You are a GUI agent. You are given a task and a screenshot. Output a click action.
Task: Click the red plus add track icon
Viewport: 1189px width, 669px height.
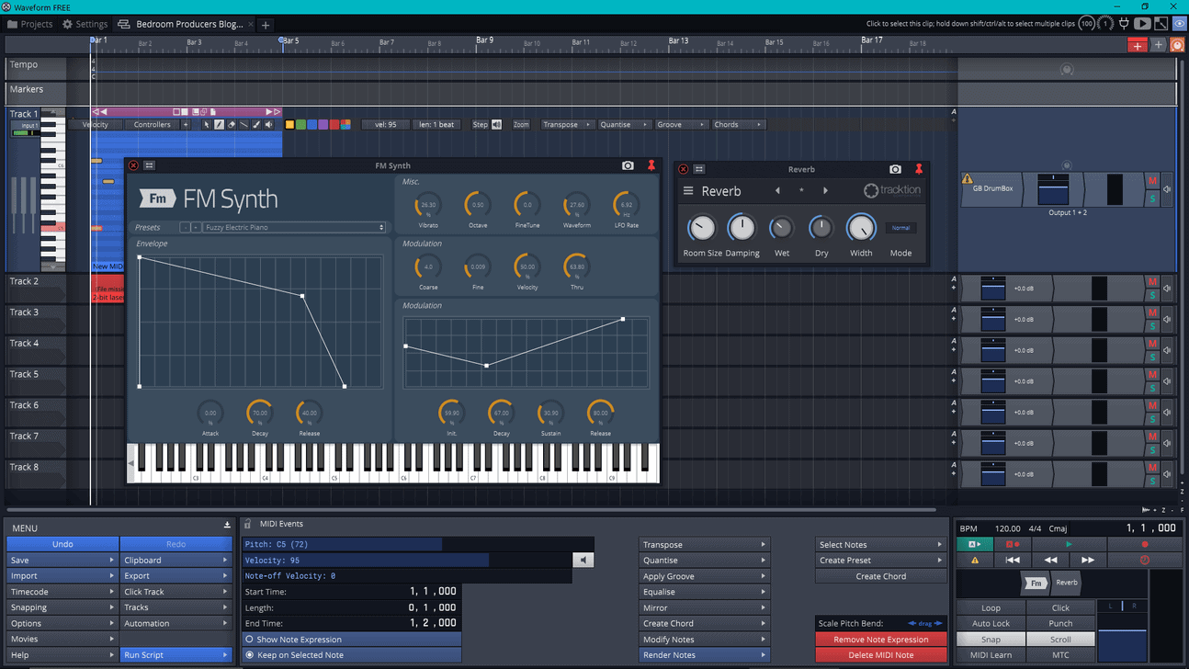click(x=1138, y=45)
